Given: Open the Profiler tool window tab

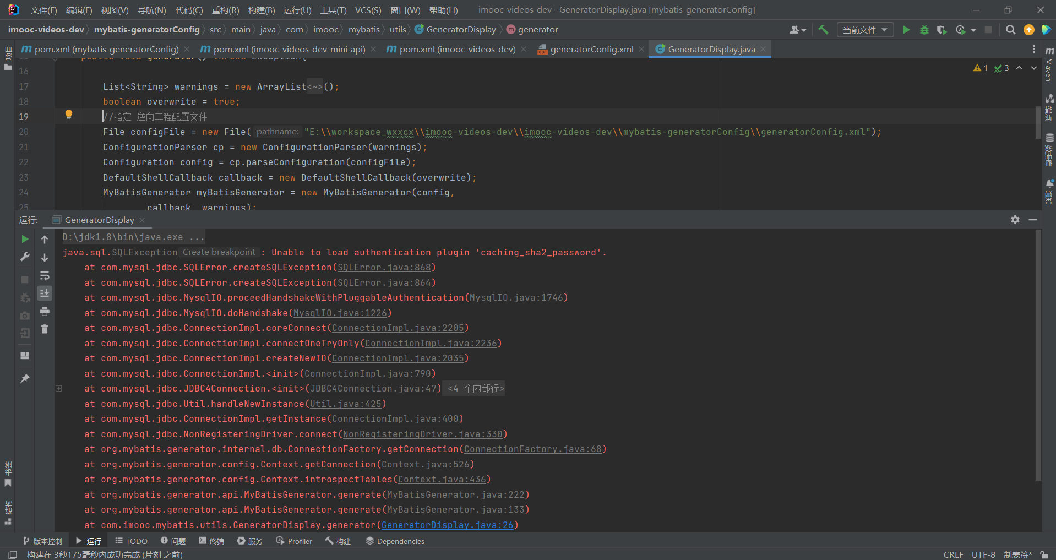Looking at the screenshot, I should coord(293,541).
